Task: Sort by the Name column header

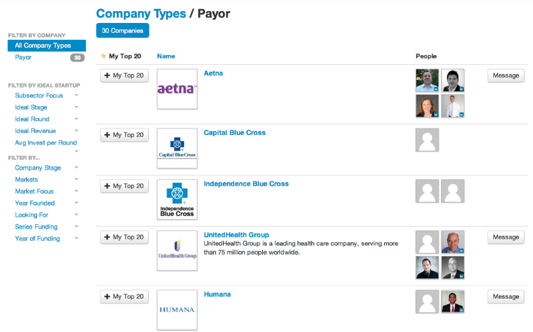Action: [166, 56]
